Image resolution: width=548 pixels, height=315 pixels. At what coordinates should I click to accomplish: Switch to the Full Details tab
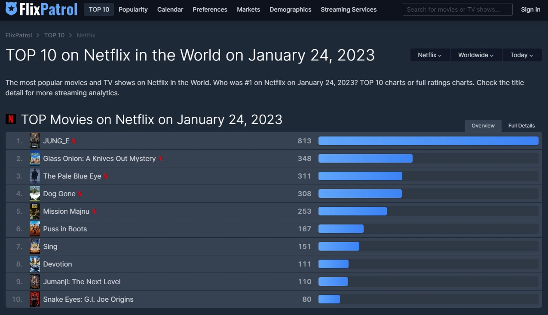point(521,125)
